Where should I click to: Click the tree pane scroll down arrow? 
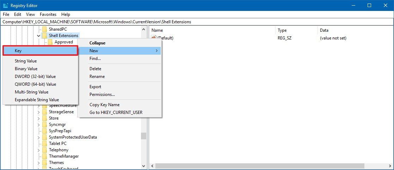tap(144, 166)
